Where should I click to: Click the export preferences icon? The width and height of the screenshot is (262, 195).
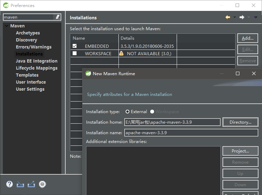(31, 184)
